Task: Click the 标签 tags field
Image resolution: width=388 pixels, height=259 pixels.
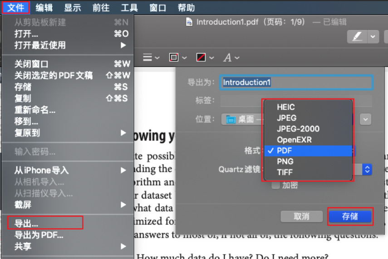Action: (x=296, y=100)
